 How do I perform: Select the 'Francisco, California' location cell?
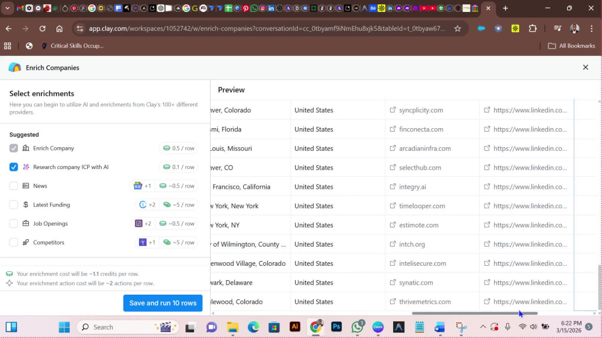[x=250, y=187]
